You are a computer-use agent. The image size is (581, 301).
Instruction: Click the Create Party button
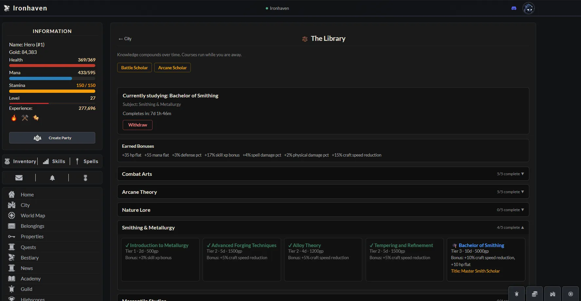tap(52, 138)
